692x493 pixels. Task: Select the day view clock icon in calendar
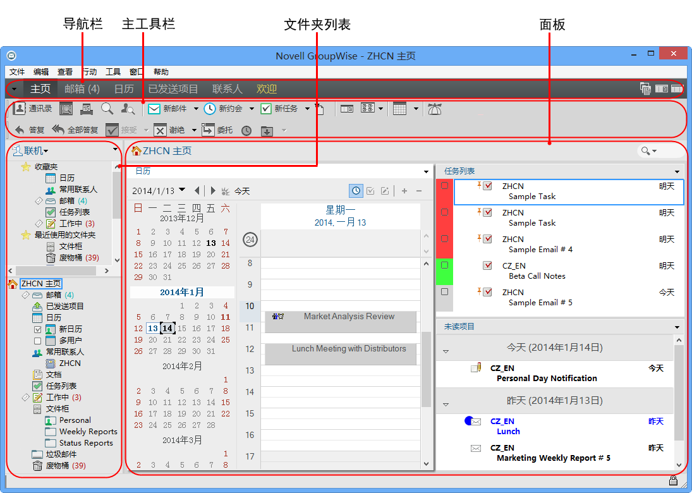(x=356, y=191)
